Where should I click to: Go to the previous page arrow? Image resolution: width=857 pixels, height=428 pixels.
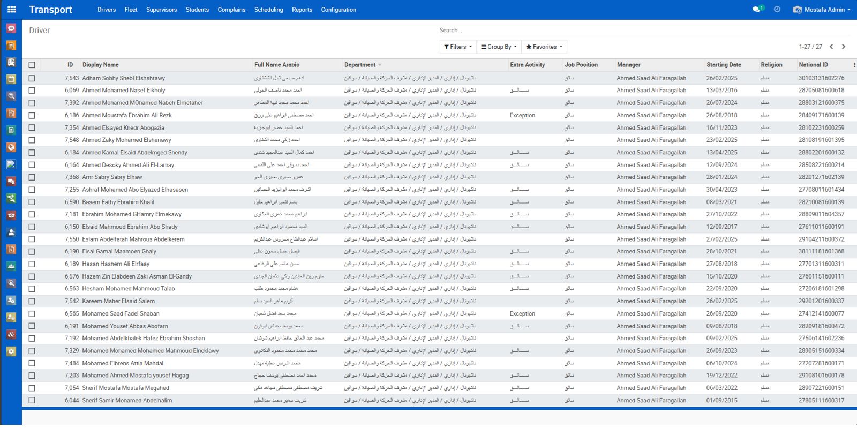[831, 47]
